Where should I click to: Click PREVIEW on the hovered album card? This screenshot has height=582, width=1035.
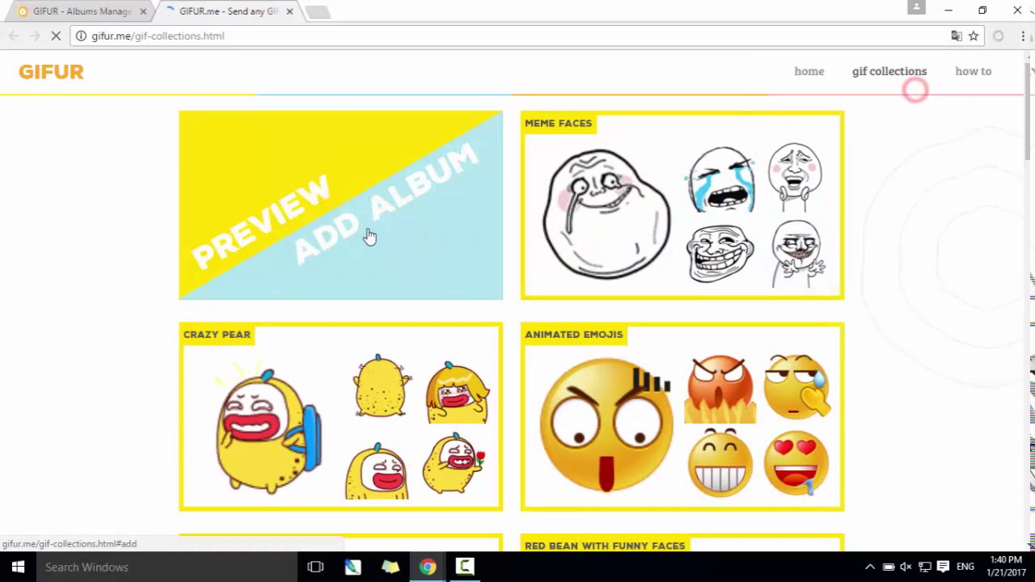260,221
